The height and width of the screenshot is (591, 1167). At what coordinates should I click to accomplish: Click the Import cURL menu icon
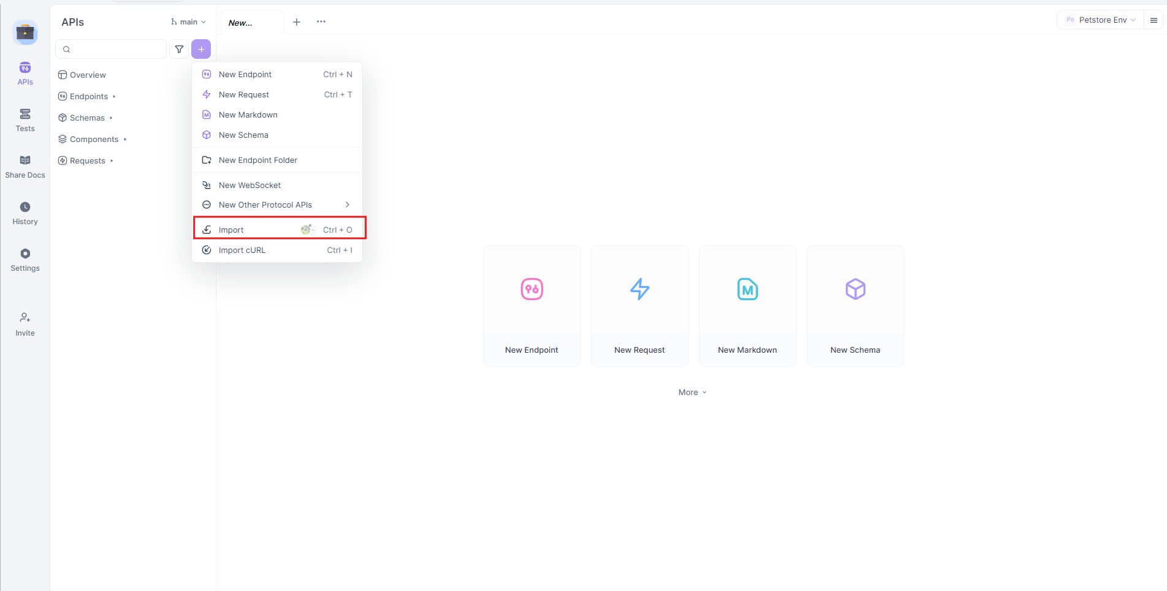[207, 250]
